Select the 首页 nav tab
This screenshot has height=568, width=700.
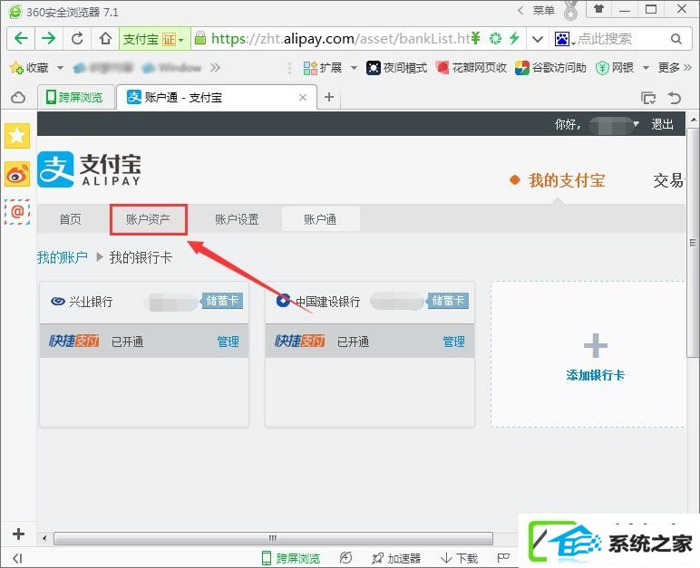[x=70, y=219]
